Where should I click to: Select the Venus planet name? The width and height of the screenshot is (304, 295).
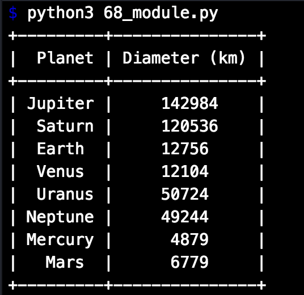(x=60, y=171)
